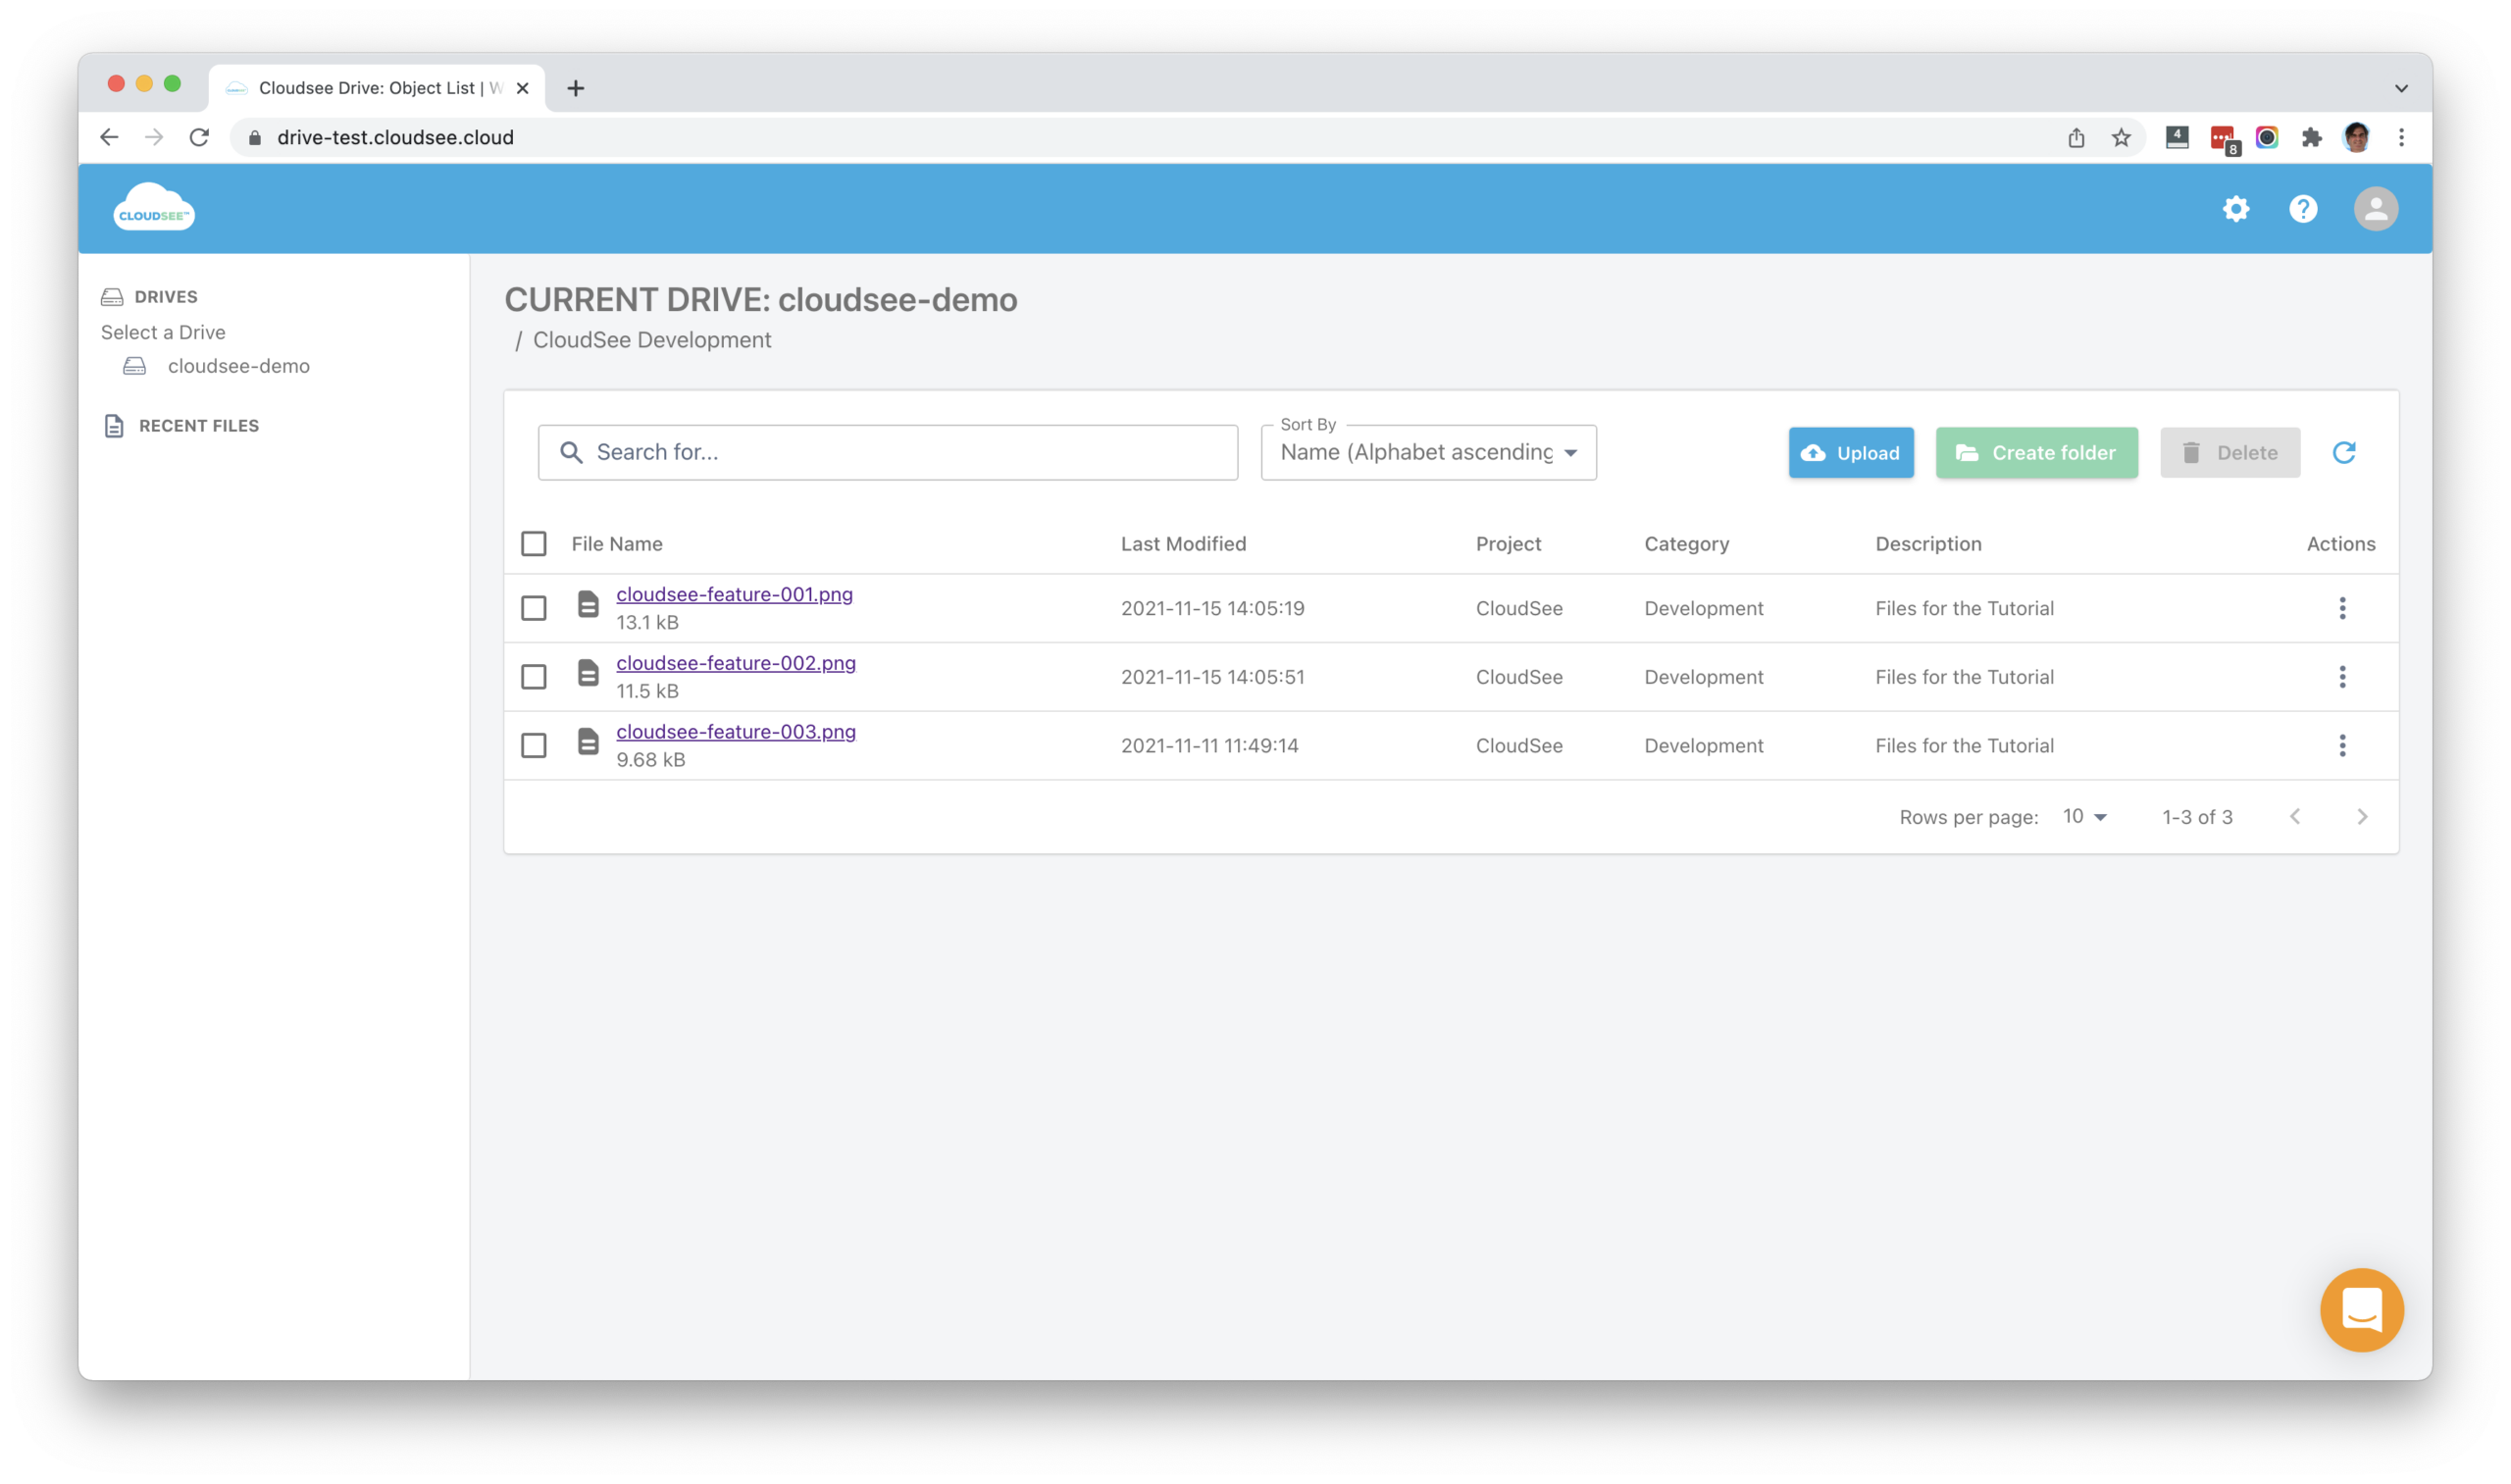Refresh the file list with the reload icon
2511x1484 pixels.
pyautogui.click(x=2345, y=452)
